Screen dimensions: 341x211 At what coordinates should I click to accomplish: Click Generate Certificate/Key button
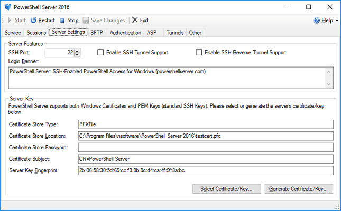point(299,189)
